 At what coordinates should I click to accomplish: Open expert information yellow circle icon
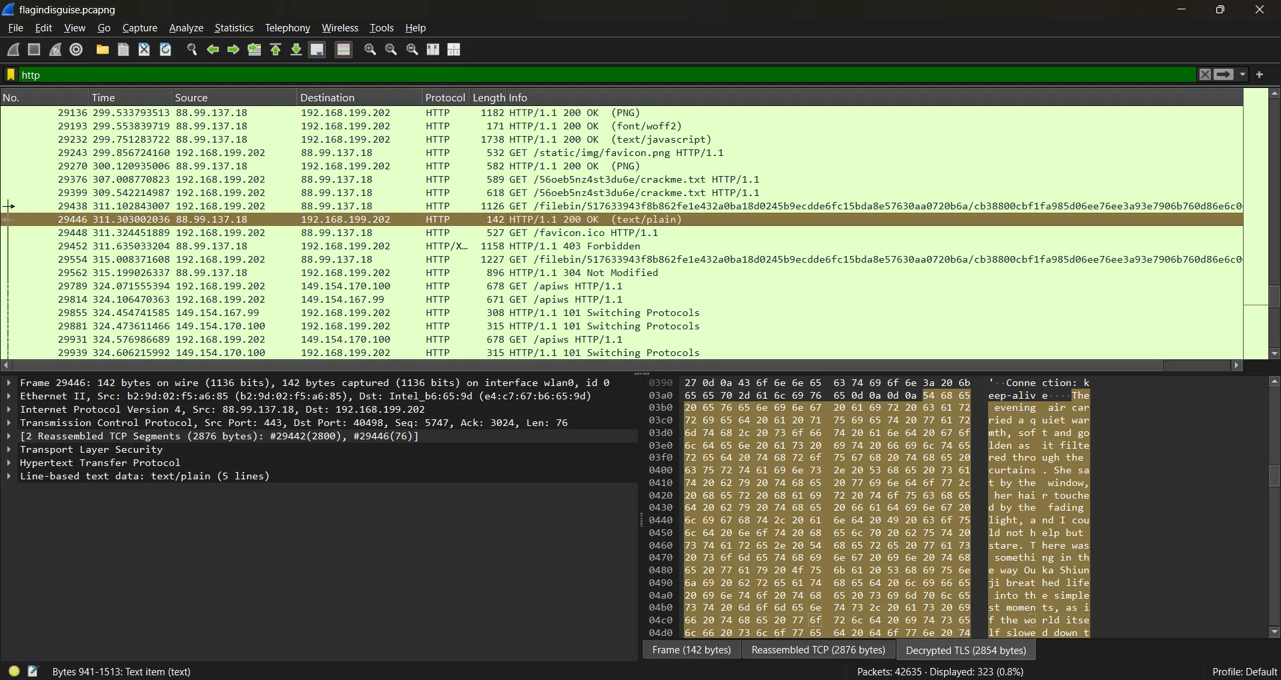click(14, 671)
